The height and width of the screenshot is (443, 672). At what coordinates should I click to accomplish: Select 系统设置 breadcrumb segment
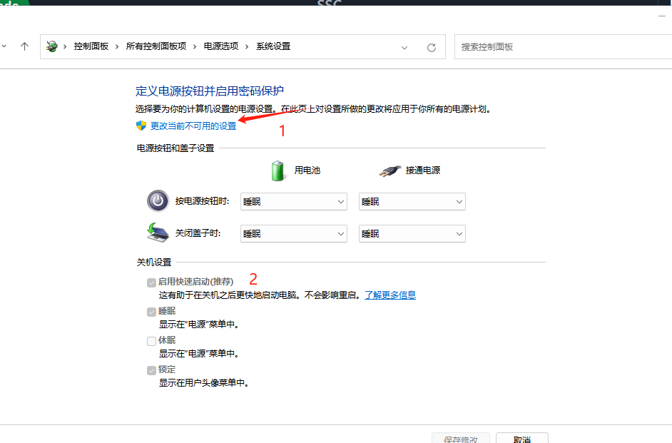pos(273,46)
